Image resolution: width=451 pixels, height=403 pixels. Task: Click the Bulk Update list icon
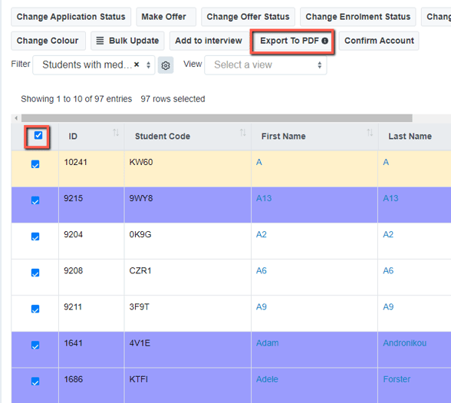[x=100, y=41]
